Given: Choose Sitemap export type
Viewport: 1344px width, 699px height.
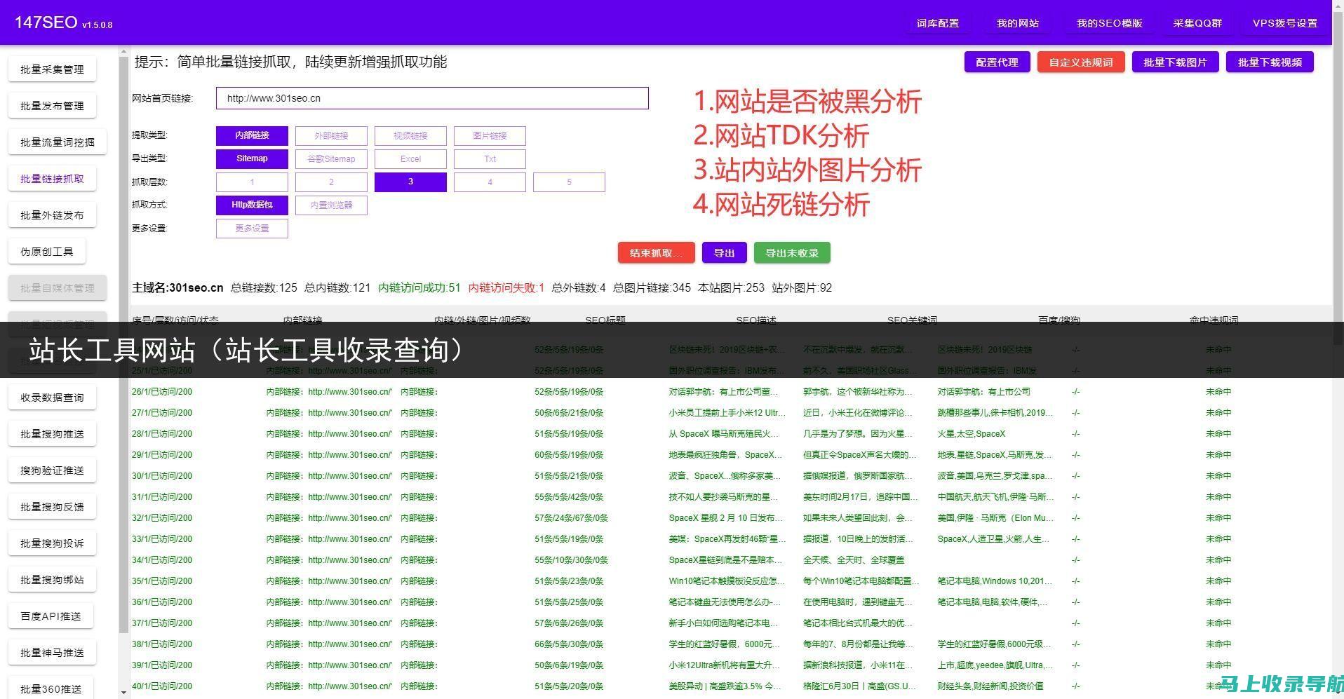Looking at the screenshot, I should tap(252, 158).
